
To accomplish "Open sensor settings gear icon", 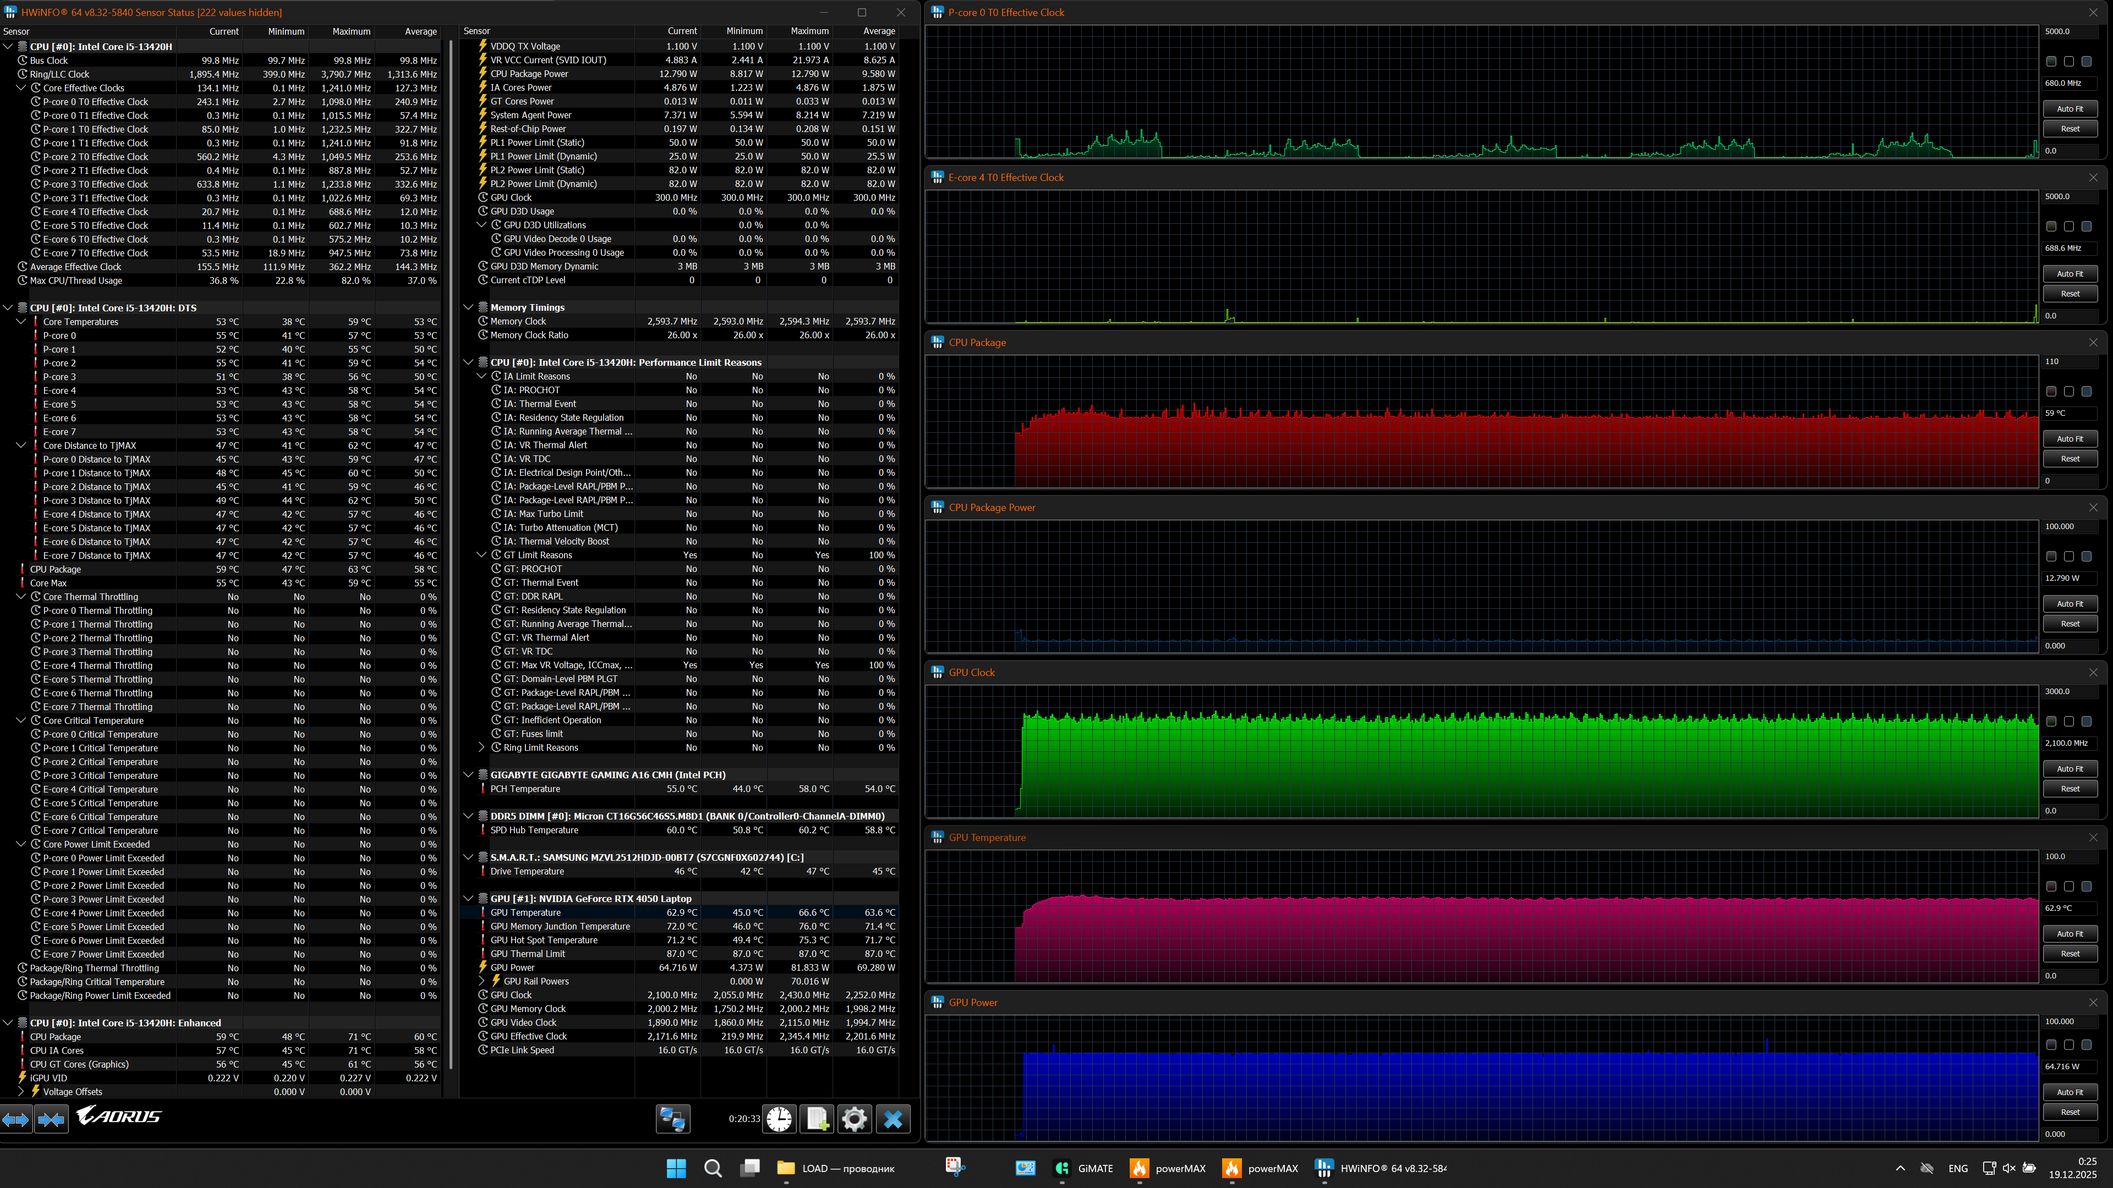I will point(854,1119).
